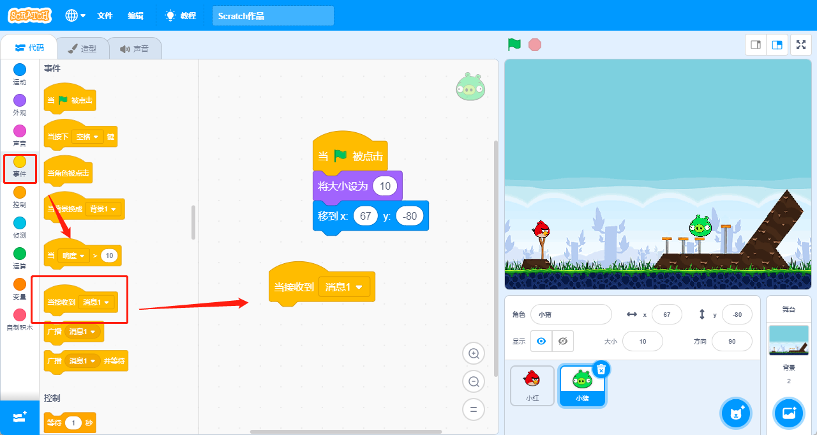
Task: Select the 自制积木 block category
Action: (20, 319)
